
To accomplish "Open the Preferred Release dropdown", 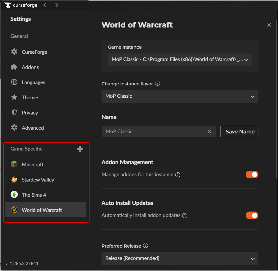I will point(180,259).
